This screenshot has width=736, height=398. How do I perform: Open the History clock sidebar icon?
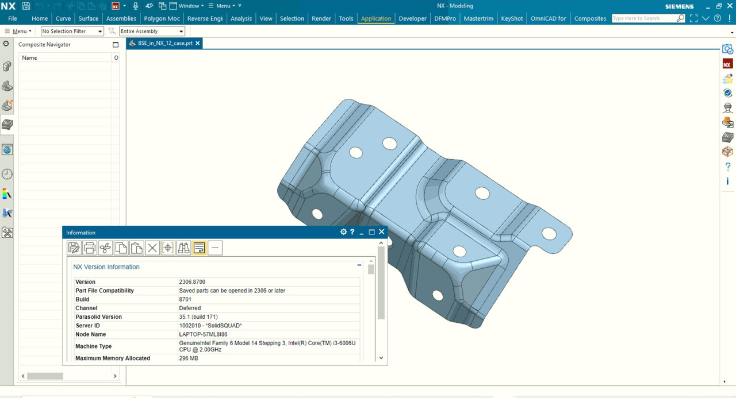point(7,174)
